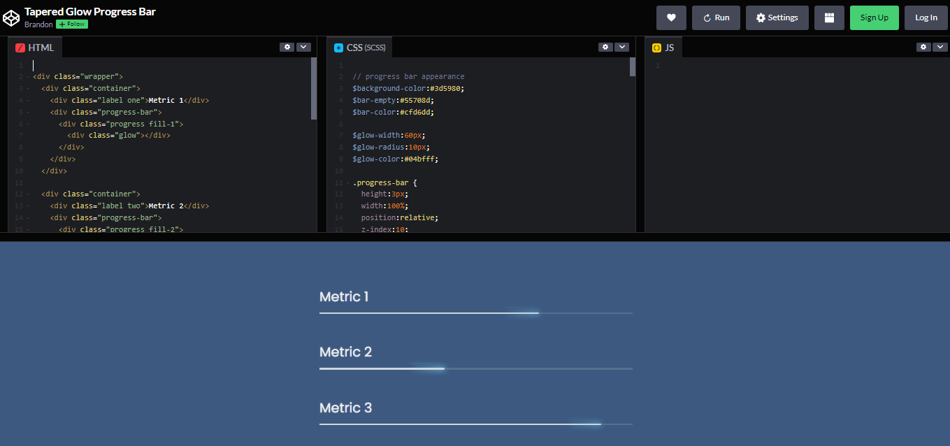Click the red HTML language icon

[x=20, y=47]
